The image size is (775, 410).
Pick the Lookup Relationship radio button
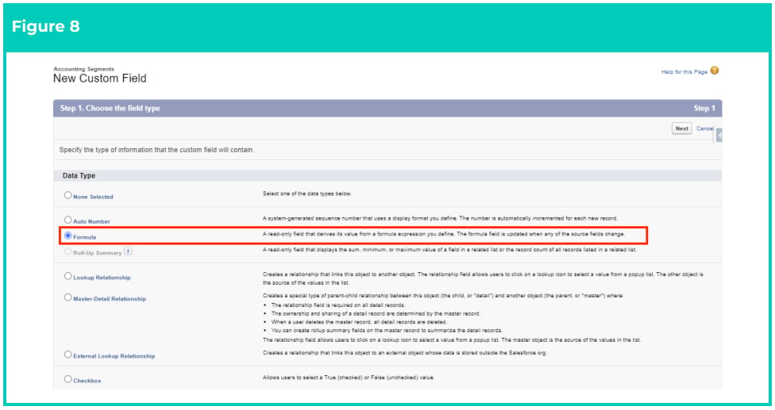pos(67,276)
